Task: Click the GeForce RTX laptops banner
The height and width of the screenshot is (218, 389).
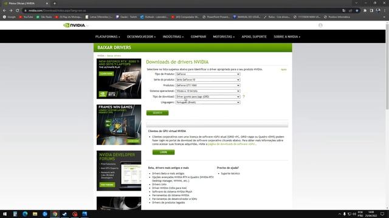Action: click(119, 79)
